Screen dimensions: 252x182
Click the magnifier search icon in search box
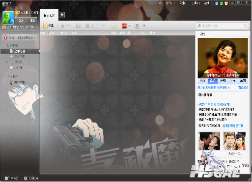pos(245,26)
